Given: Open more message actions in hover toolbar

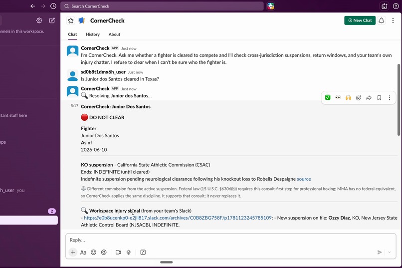Looking at the screenshot, I should coord(390,97).
